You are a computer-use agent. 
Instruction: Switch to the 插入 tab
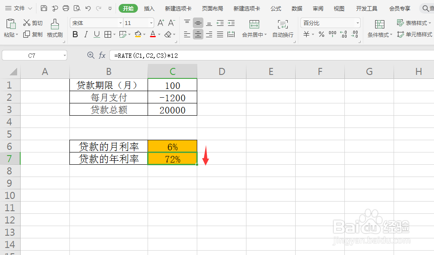(149, 9)
